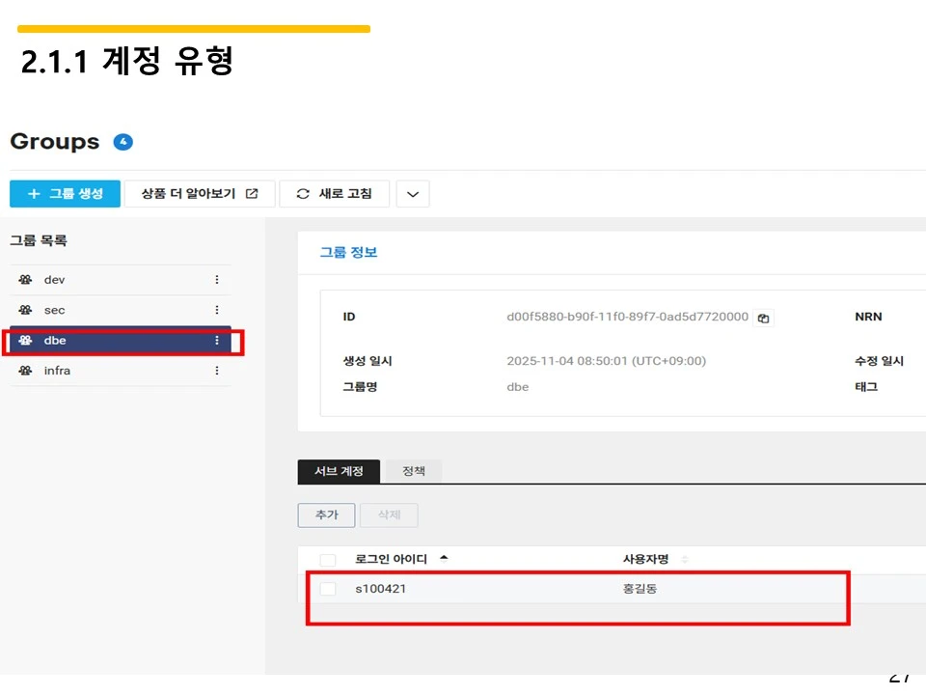926x695 pixels.
Task: Select the 서브 계정 tab
Action: click(x=338, y=471)
